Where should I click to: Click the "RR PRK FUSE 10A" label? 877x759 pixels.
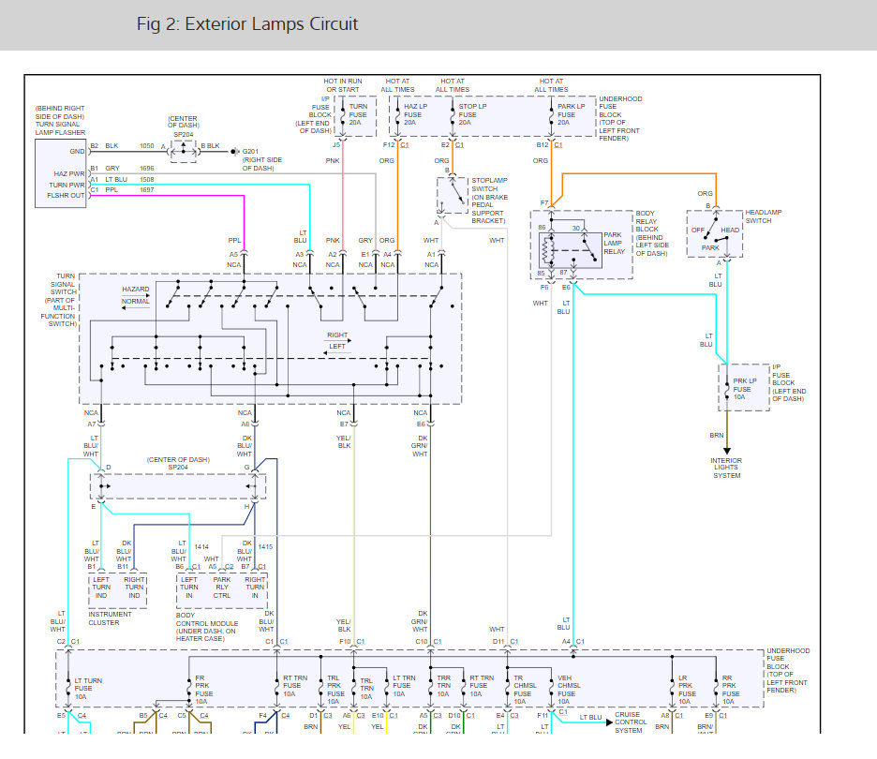(731, 690)
